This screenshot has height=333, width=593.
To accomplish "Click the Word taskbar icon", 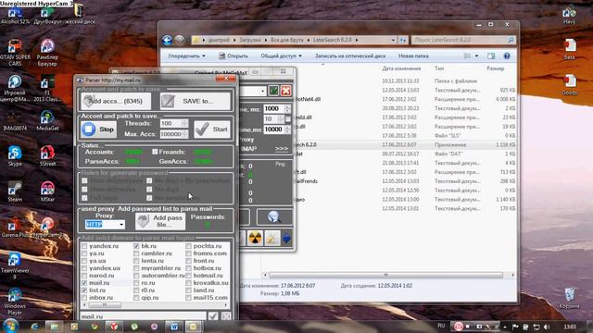I will [x=174, y=327].
